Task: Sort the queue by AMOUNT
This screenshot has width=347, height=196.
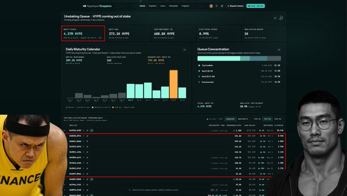Action: [230, 119]
